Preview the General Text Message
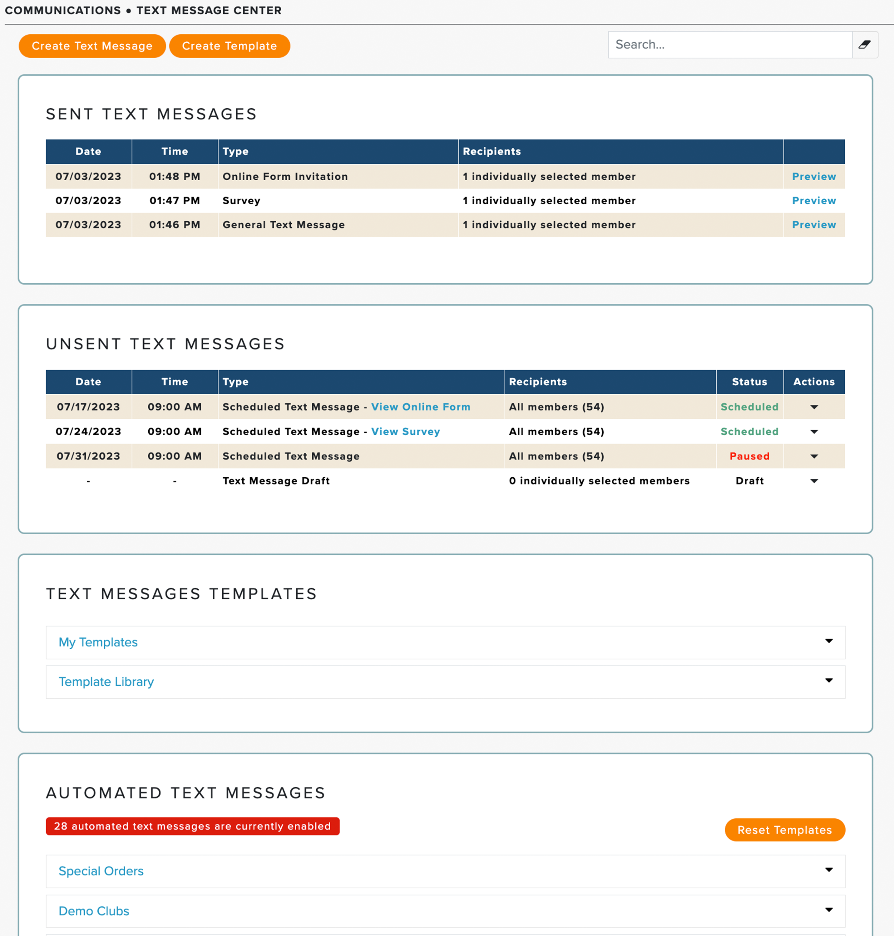 tap(813, 225)
